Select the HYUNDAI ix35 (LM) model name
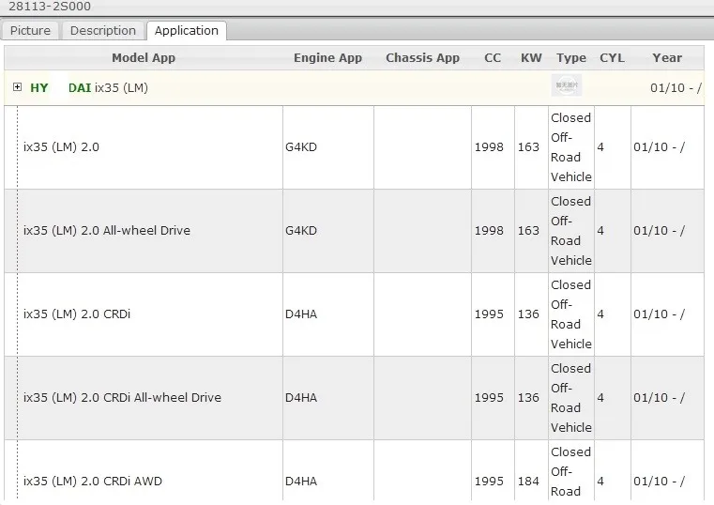Image resolution: width=714 pixels, height=505 pixels. [89, 87]
